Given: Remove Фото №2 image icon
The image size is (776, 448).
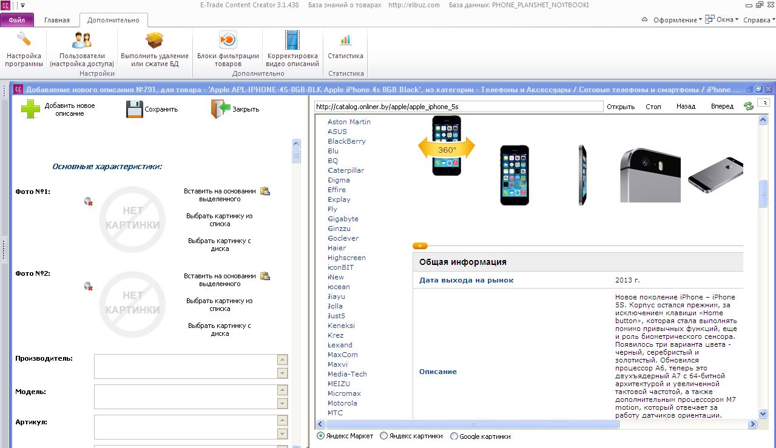Looking at the screenshot, I should click(x=89, y=286).
